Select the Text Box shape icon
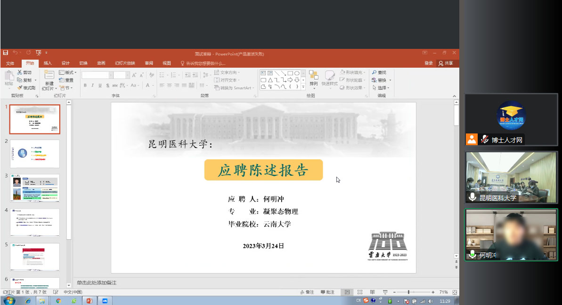 point(263,73)
